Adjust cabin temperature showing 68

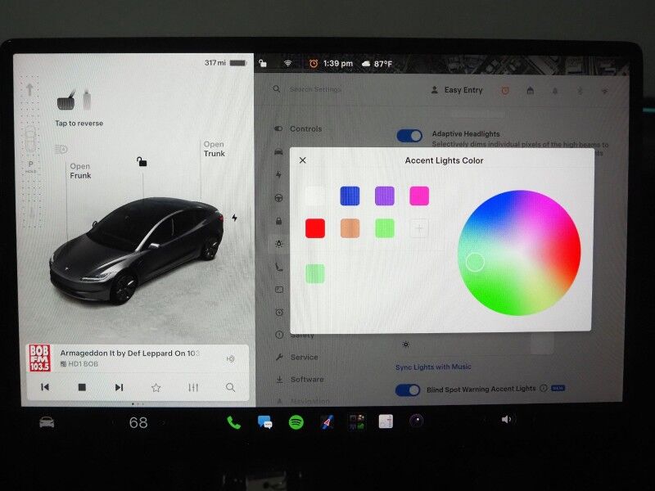tap(138, 422)
